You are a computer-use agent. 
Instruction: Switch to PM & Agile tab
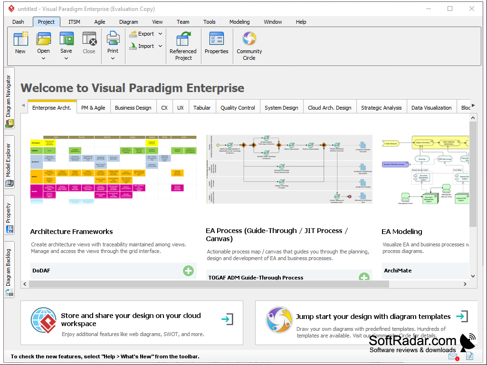click(x=93, y=108)
